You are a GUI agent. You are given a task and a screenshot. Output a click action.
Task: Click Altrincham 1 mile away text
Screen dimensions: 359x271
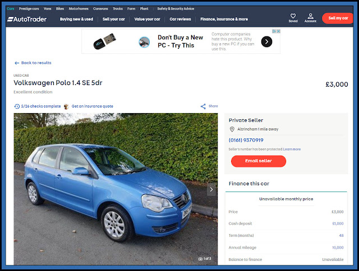tap(258, 129)
